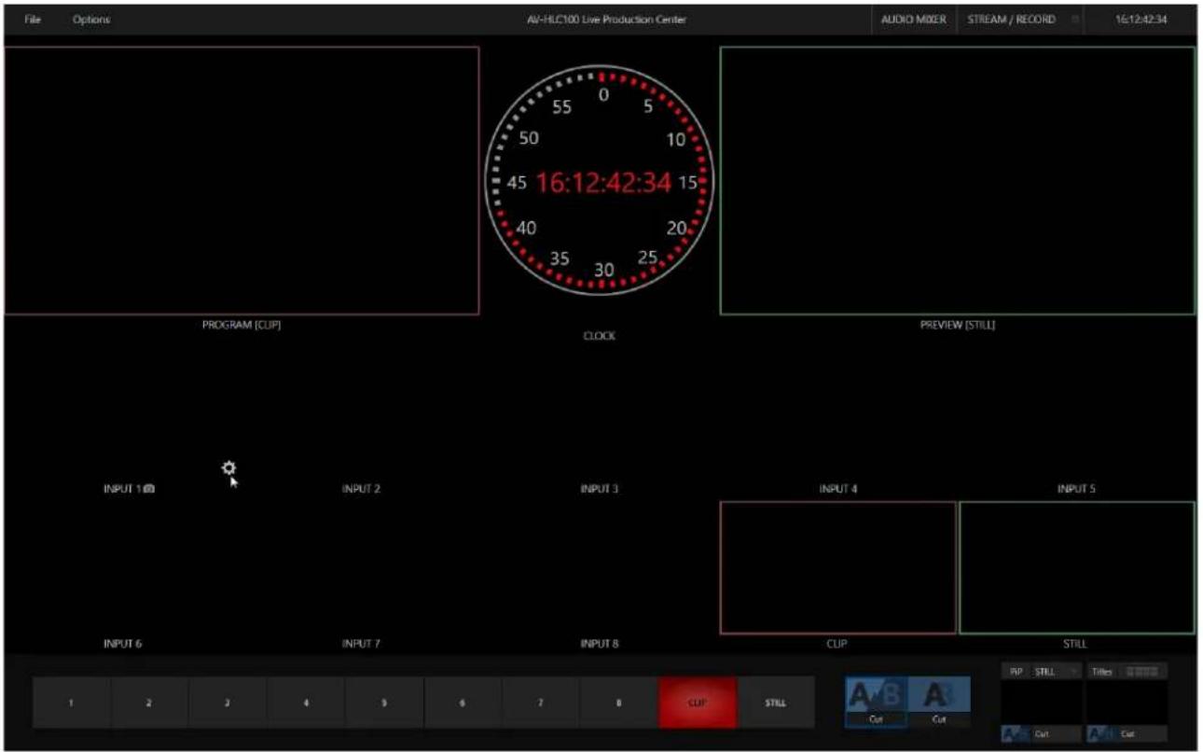The height and width of the screenshot is (752, 1203).
Task: Select the STILL thumbnail with green border
Action: 1077,567
